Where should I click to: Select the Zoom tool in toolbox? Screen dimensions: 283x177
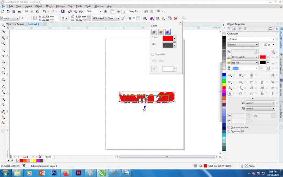click(3, 43)
